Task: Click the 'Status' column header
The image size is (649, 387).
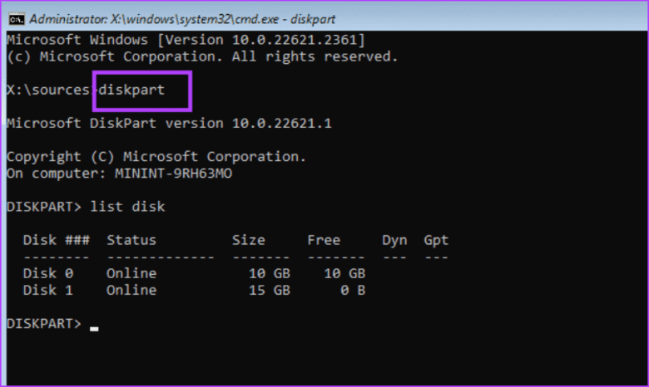Action: (x=131, y=240)
